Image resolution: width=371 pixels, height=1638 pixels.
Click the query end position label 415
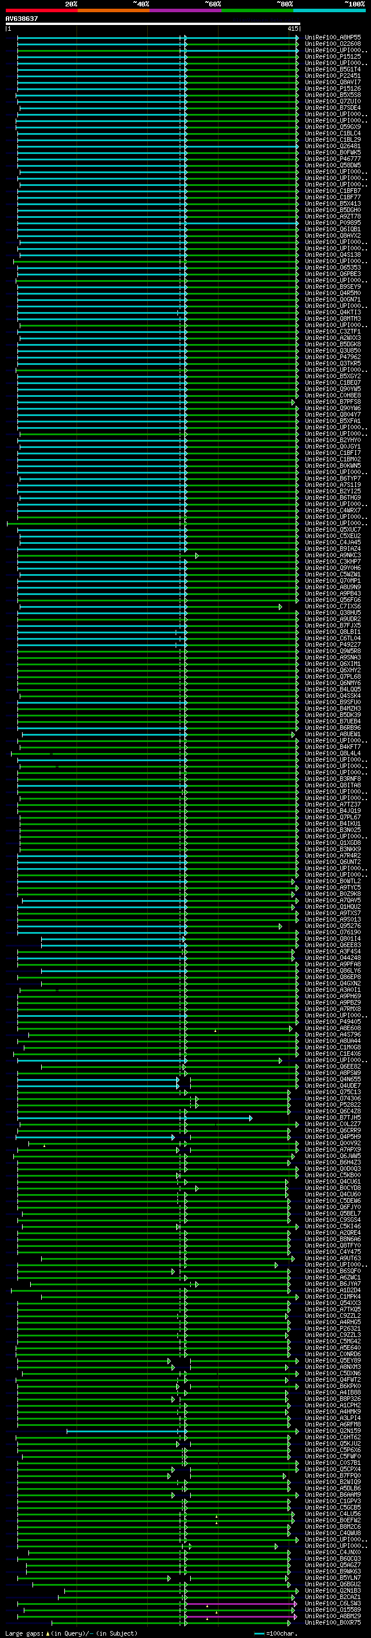click(x=292, y=28)
